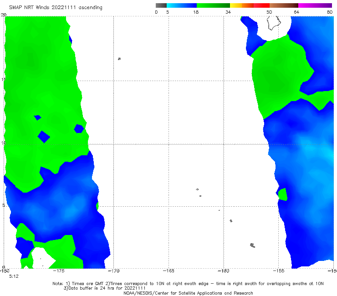This screenshot has height=296, width=337.
Task: Click the magenta-purple segment of the color bar
Action: [x=315, y=5]
